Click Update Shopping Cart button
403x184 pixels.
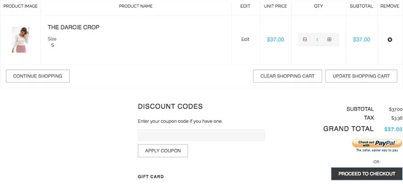[x=361, y=76]
